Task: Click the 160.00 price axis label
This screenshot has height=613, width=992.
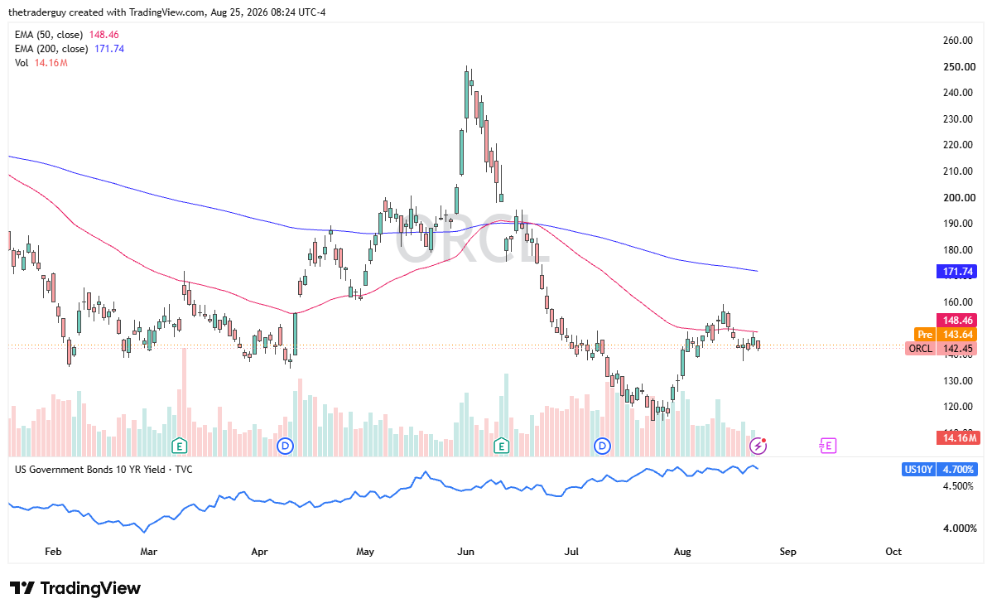Action: pyautogui.click(x=958, y=302)
